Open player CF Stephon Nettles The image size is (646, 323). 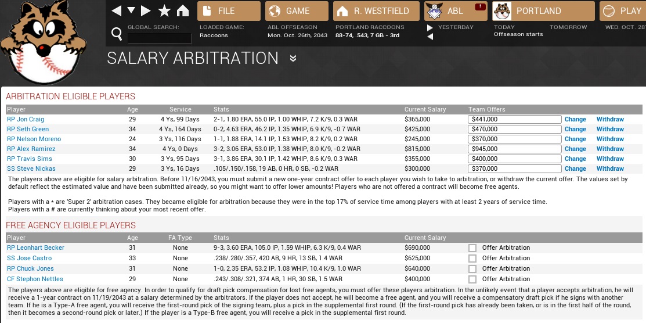coord(35,279)
